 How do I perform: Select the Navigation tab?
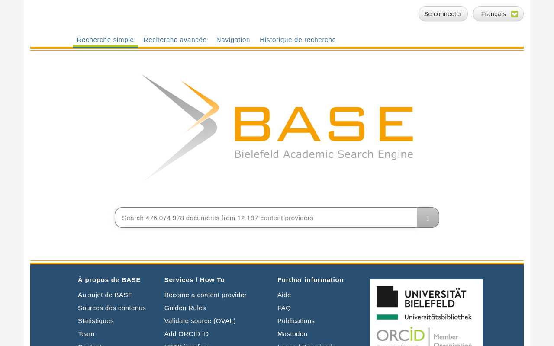pyautogui.click(x=233, y=39)
